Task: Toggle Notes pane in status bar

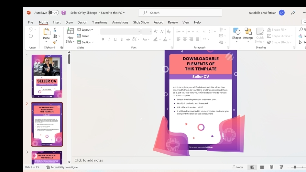Action: pyautogui.click(x=237, y=167)
